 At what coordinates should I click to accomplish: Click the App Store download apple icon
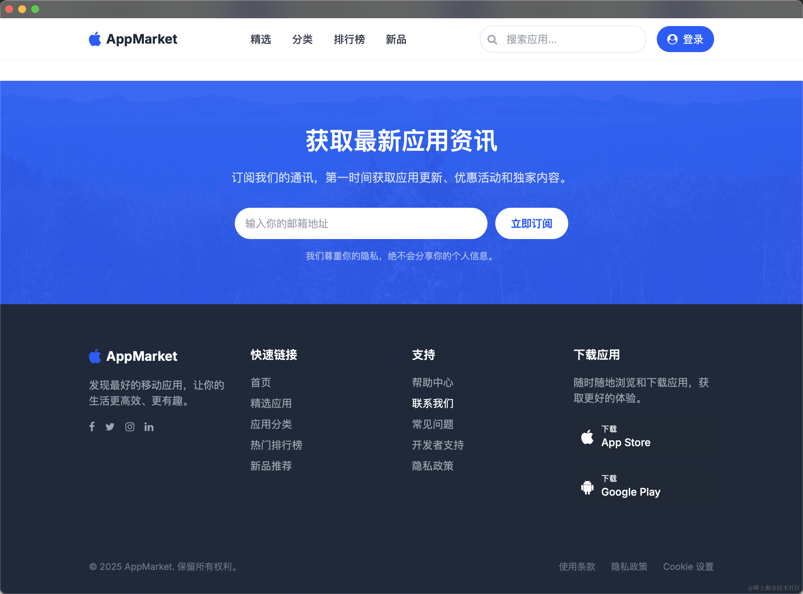(x=587, y=437)
